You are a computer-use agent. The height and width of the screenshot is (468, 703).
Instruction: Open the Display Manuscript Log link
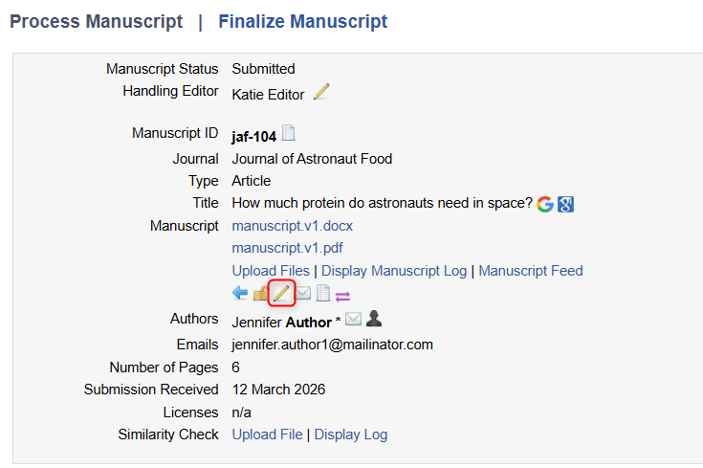[394, 271]
